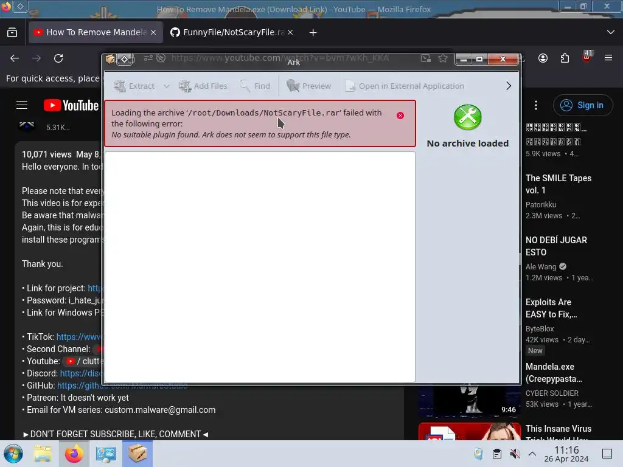623x467 pixels.
Task: Click Add Files in Ark toolbar
Action: [x=203, y=86]
